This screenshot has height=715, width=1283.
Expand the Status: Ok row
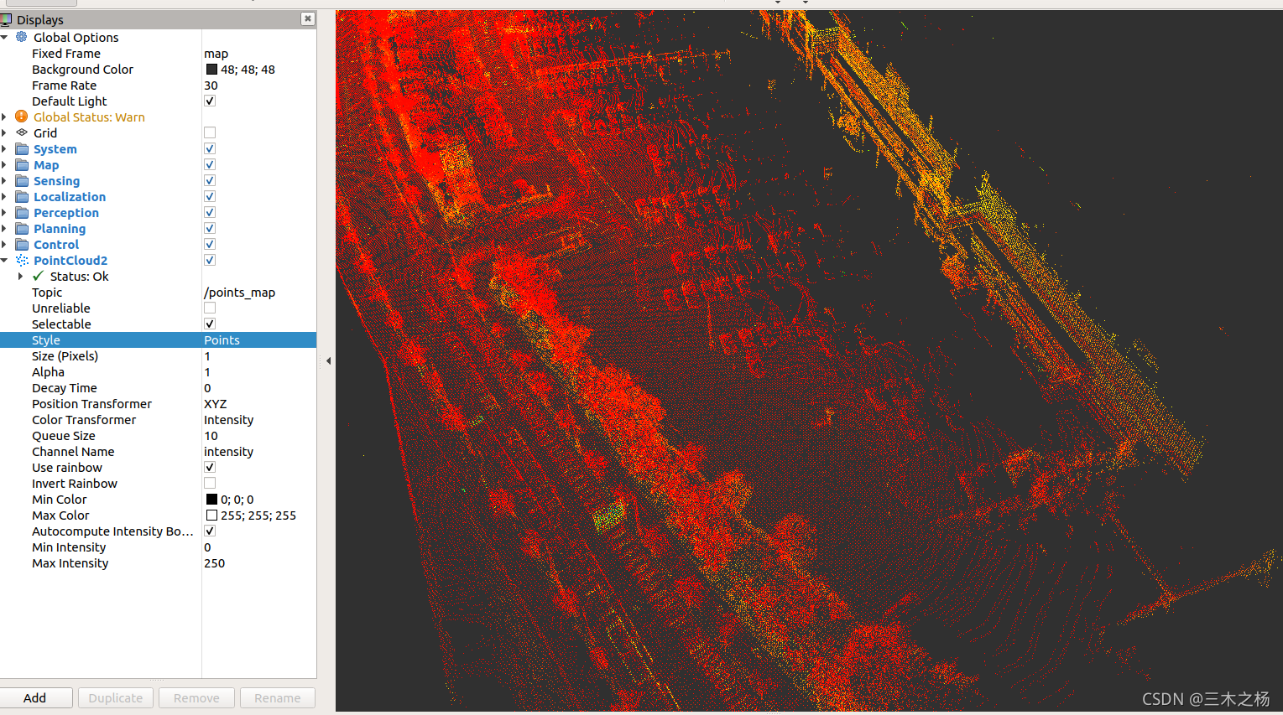pos(20,276)
